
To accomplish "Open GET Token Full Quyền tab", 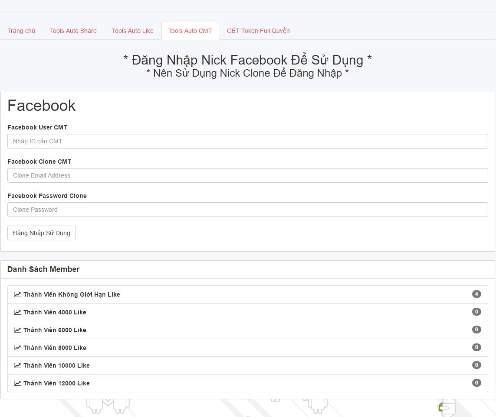I will [x=258, y=31].
